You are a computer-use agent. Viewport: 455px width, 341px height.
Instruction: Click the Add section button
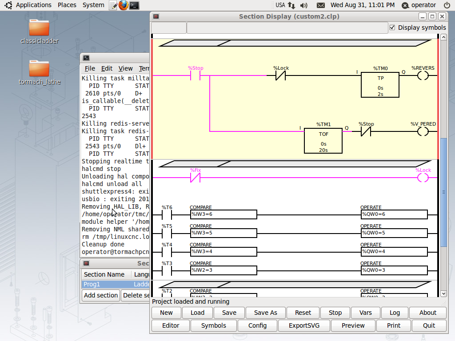(x=101, y=295)
